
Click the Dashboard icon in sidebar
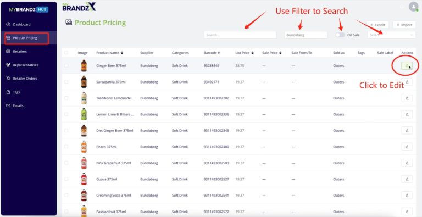pyautogui.click(x=8, y=24)
